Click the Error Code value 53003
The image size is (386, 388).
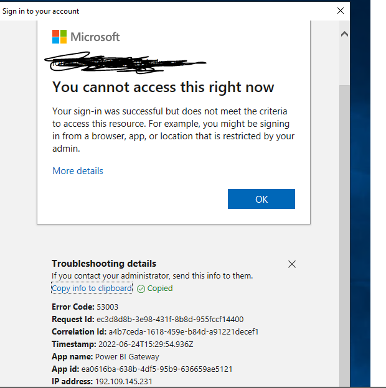click(x=107, y=307)
